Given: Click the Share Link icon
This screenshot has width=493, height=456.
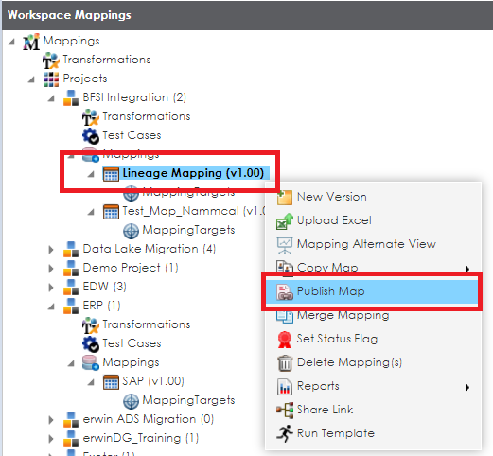Looking at the screenshot, I should 285,410.
